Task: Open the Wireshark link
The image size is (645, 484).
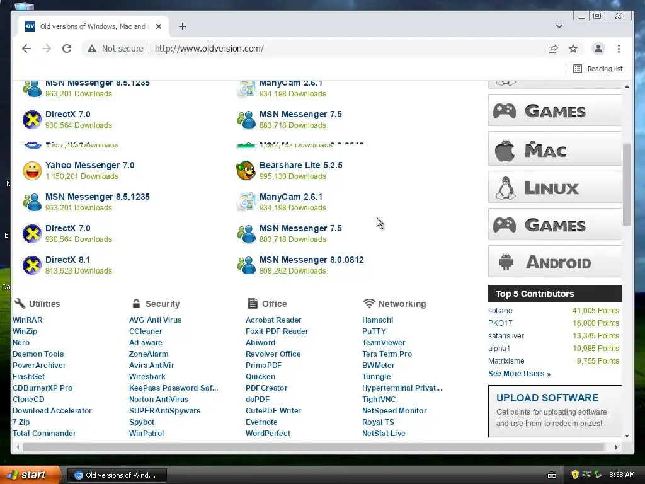Action: [147, 377]
